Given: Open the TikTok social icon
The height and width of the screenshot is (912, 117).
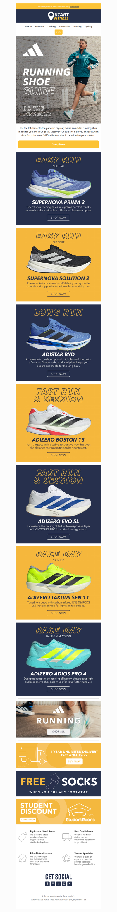Looking at the screenshot, I should (58, 884).
